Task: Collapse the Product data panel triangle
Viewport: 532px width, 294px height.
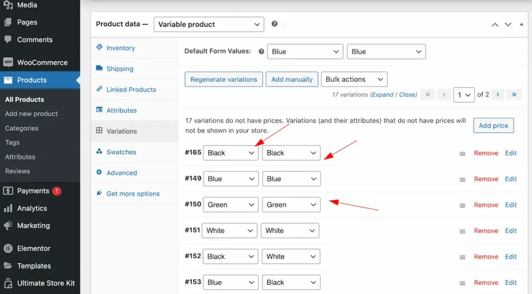Action: click(x=521, y=24)
